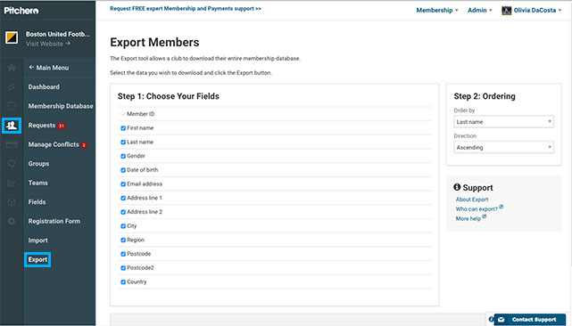Uncheck Address line 2
This screenshot has height=326, width=572.
pyautogui.click(x=123, y=212)
